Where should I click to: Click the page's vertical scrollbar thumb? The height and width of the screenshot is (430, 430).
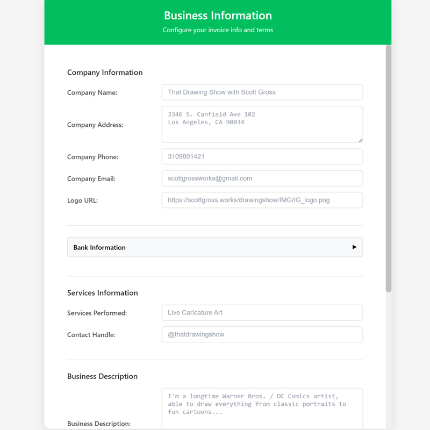coord(389,168)
